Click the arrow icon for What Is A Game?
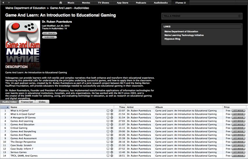248x159 pixels. tap(112, 110)
